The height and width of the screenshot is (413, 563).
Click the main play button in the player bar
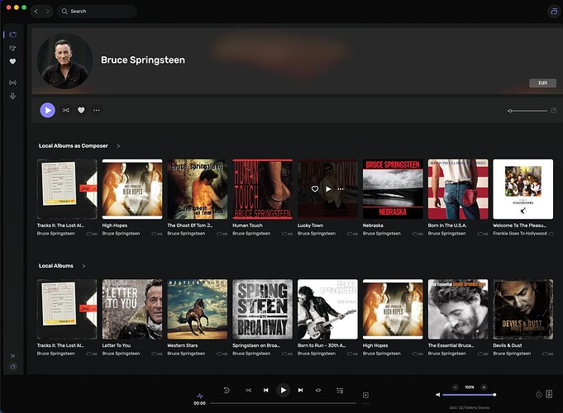coord(283,390)
